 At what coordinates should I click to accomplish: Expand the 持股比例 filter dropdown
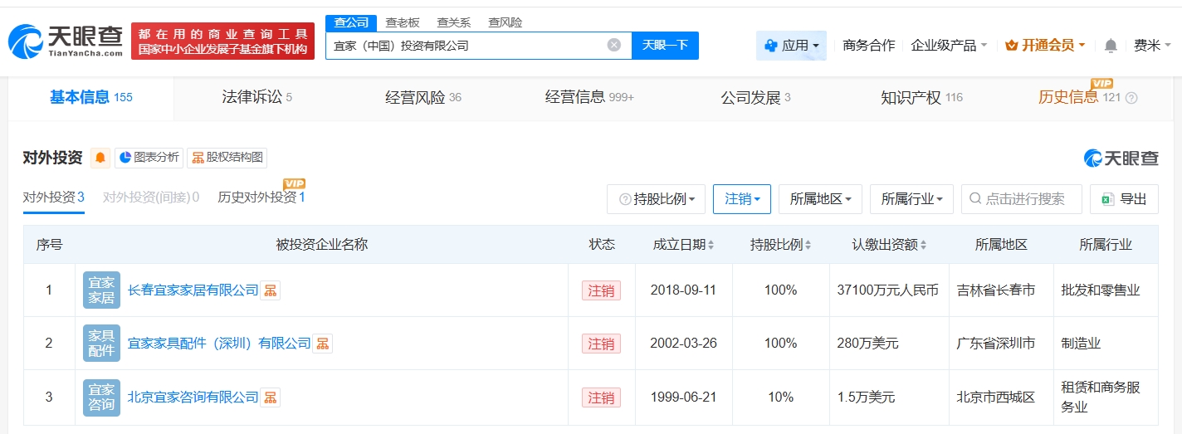pyautogui.click(x=657, y=199)
